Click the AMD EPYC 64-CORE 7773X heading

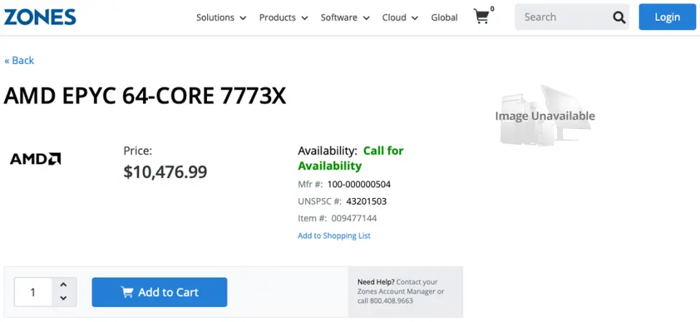tap(145, 97)
